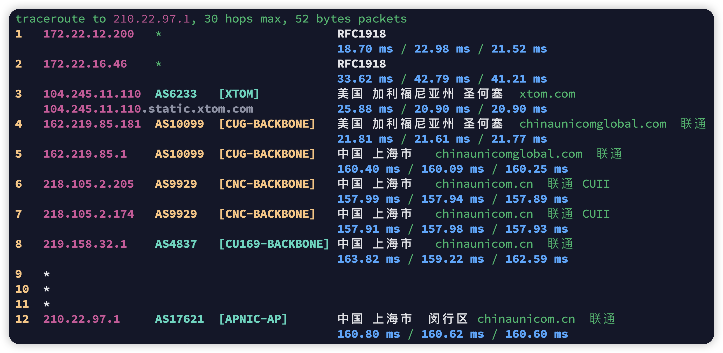Click RFC1918 label on hop 1
The image size is (723, 353).
[x=361, y=34]
